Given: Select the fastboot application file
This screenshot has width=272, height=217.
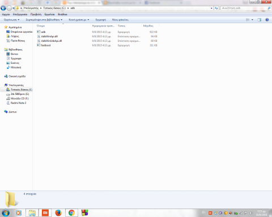Looking at the screenshot, I should point(46,45).
